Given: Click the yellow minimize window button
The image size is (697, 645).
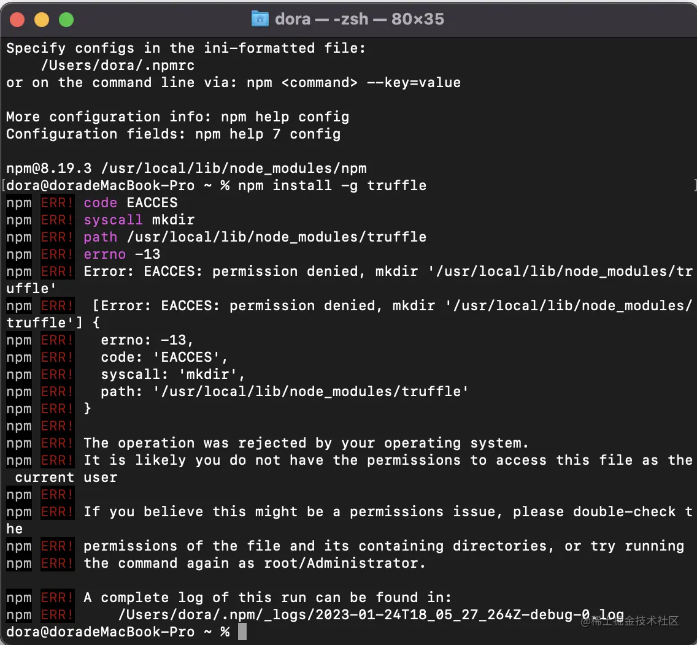Looking at the screenshot, I should (x=42, y=20).
